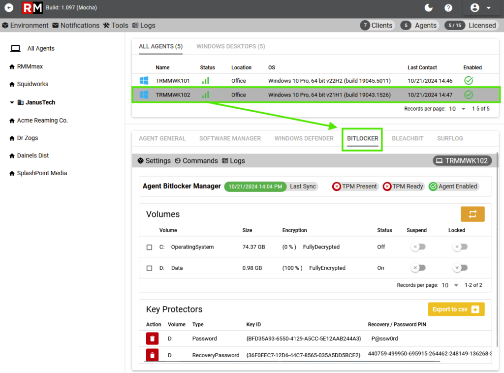Check the checkbox next to volume C:
504x373 pixels.
tap(149, 247)
